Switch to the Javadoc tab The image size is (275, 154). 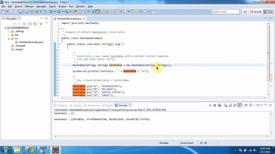[76, 106]
